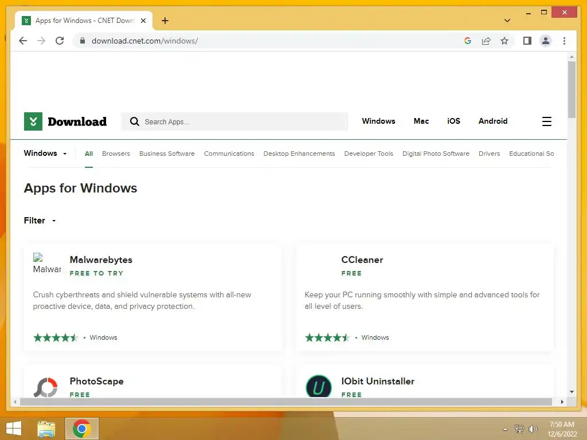Close the Apps for Windows tab

click(143, 21)
